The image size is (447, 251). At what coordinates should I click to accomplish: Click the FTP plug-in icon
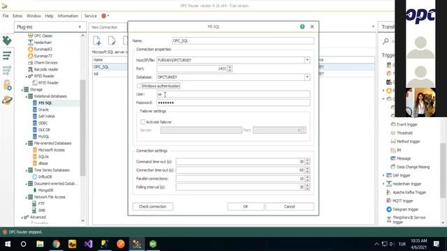[34, 204]
